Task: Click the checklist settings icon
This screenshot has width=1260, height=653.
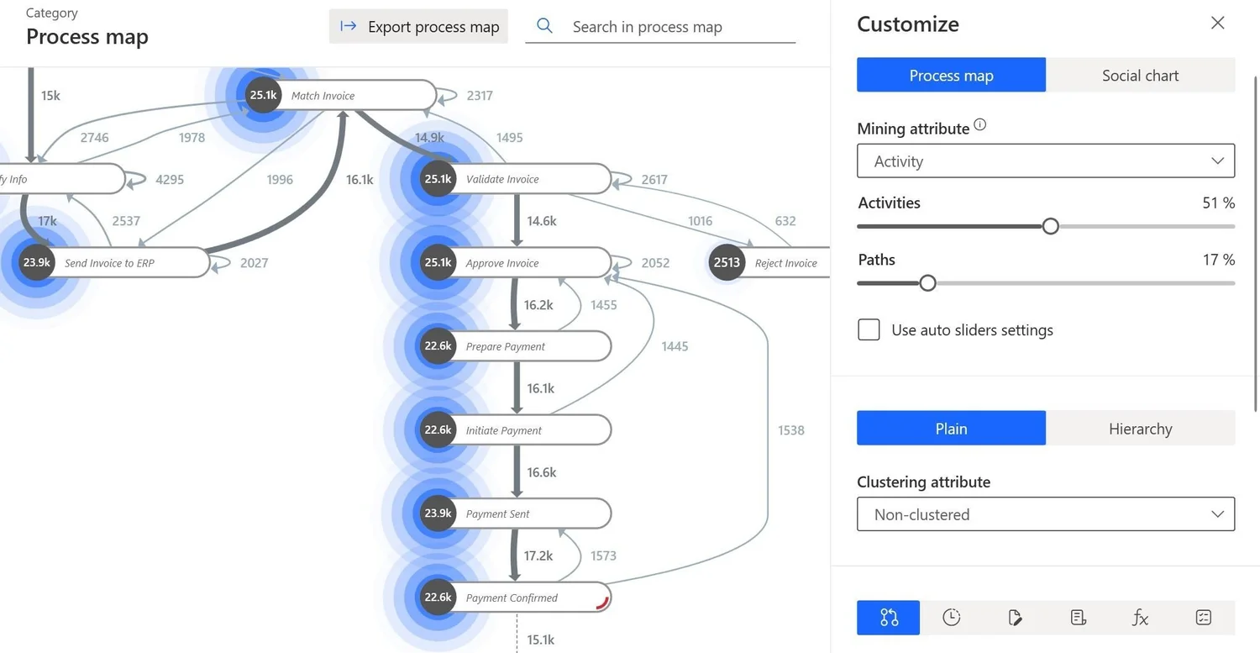Action: (1203, 617)
